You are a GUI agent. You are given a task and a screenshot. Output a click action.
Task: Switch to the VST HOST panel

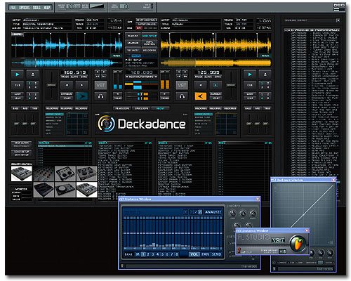133,50
